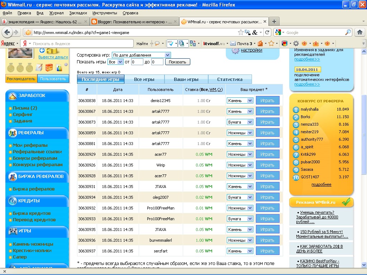367x275 pixels.
Task: Switch to the Blogger browser tab
Action: 134,22
